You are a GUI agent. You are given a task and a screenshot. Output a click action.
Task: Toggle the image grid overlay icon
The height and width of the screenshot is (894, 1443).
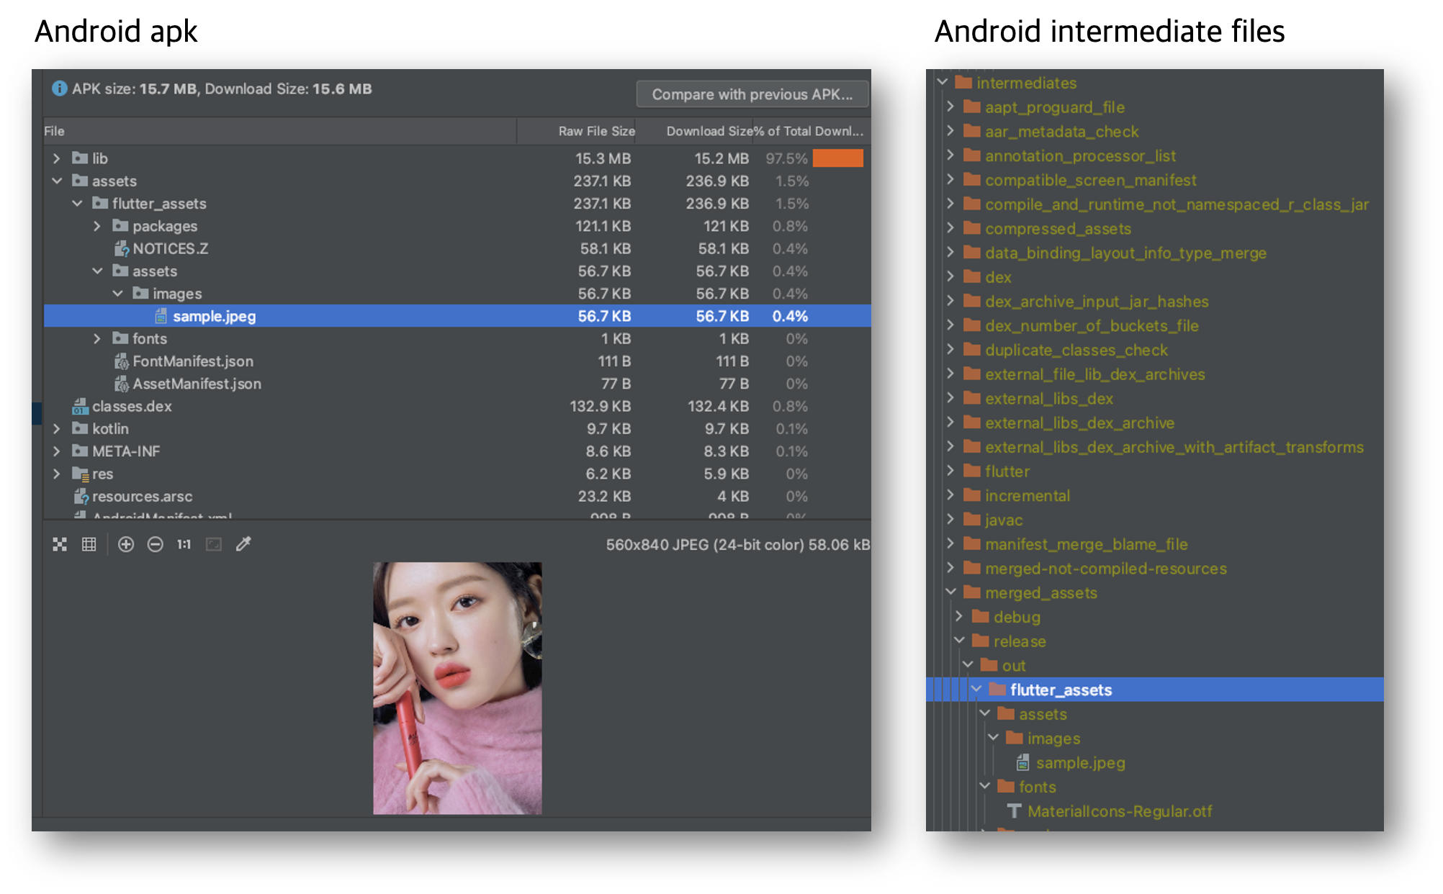(89, 544)
